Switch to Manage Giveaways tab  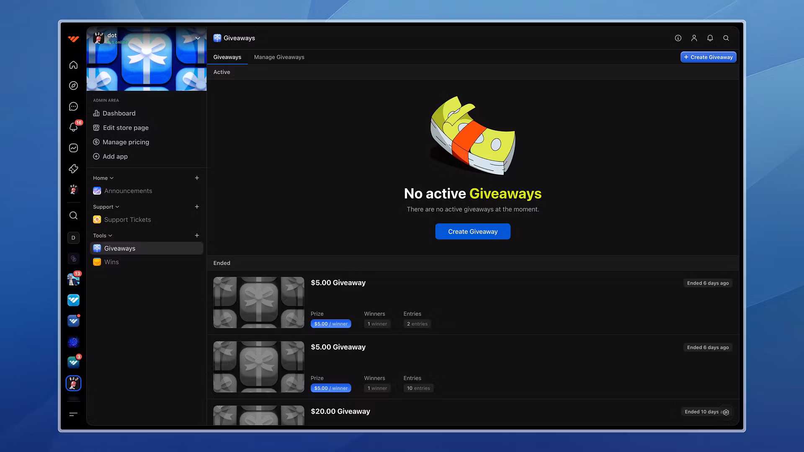279,57
